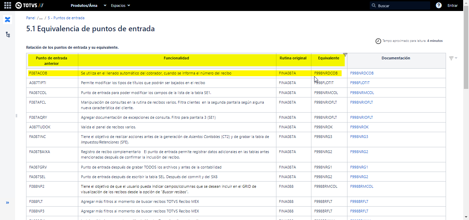Open F998NRG3 documentation link

359,137
